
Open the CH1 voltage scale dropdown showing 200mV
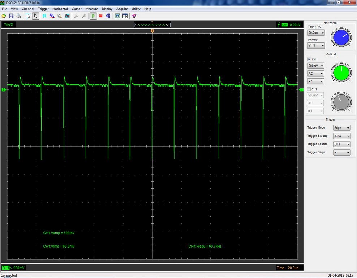pyautogui.click(x=315, y=66)
